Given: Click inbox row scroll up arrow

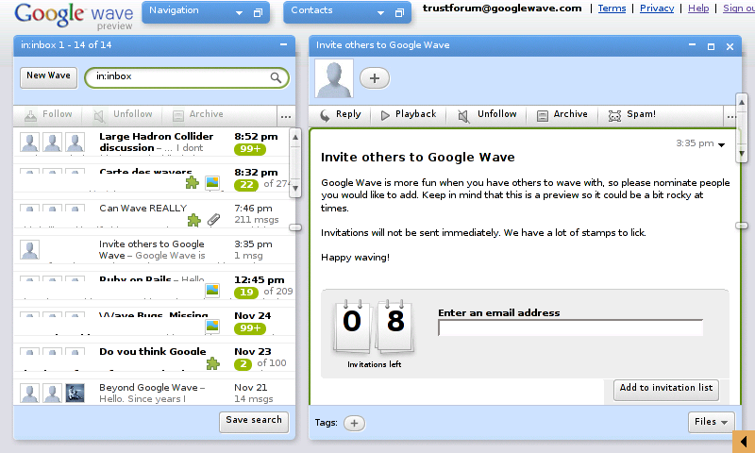Looking at the screenshot, I should tap(295, 137).
